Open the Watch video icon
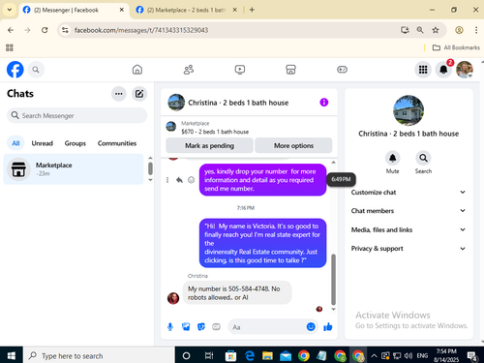Viewport: 484px width, 363px height. point(240,70)
